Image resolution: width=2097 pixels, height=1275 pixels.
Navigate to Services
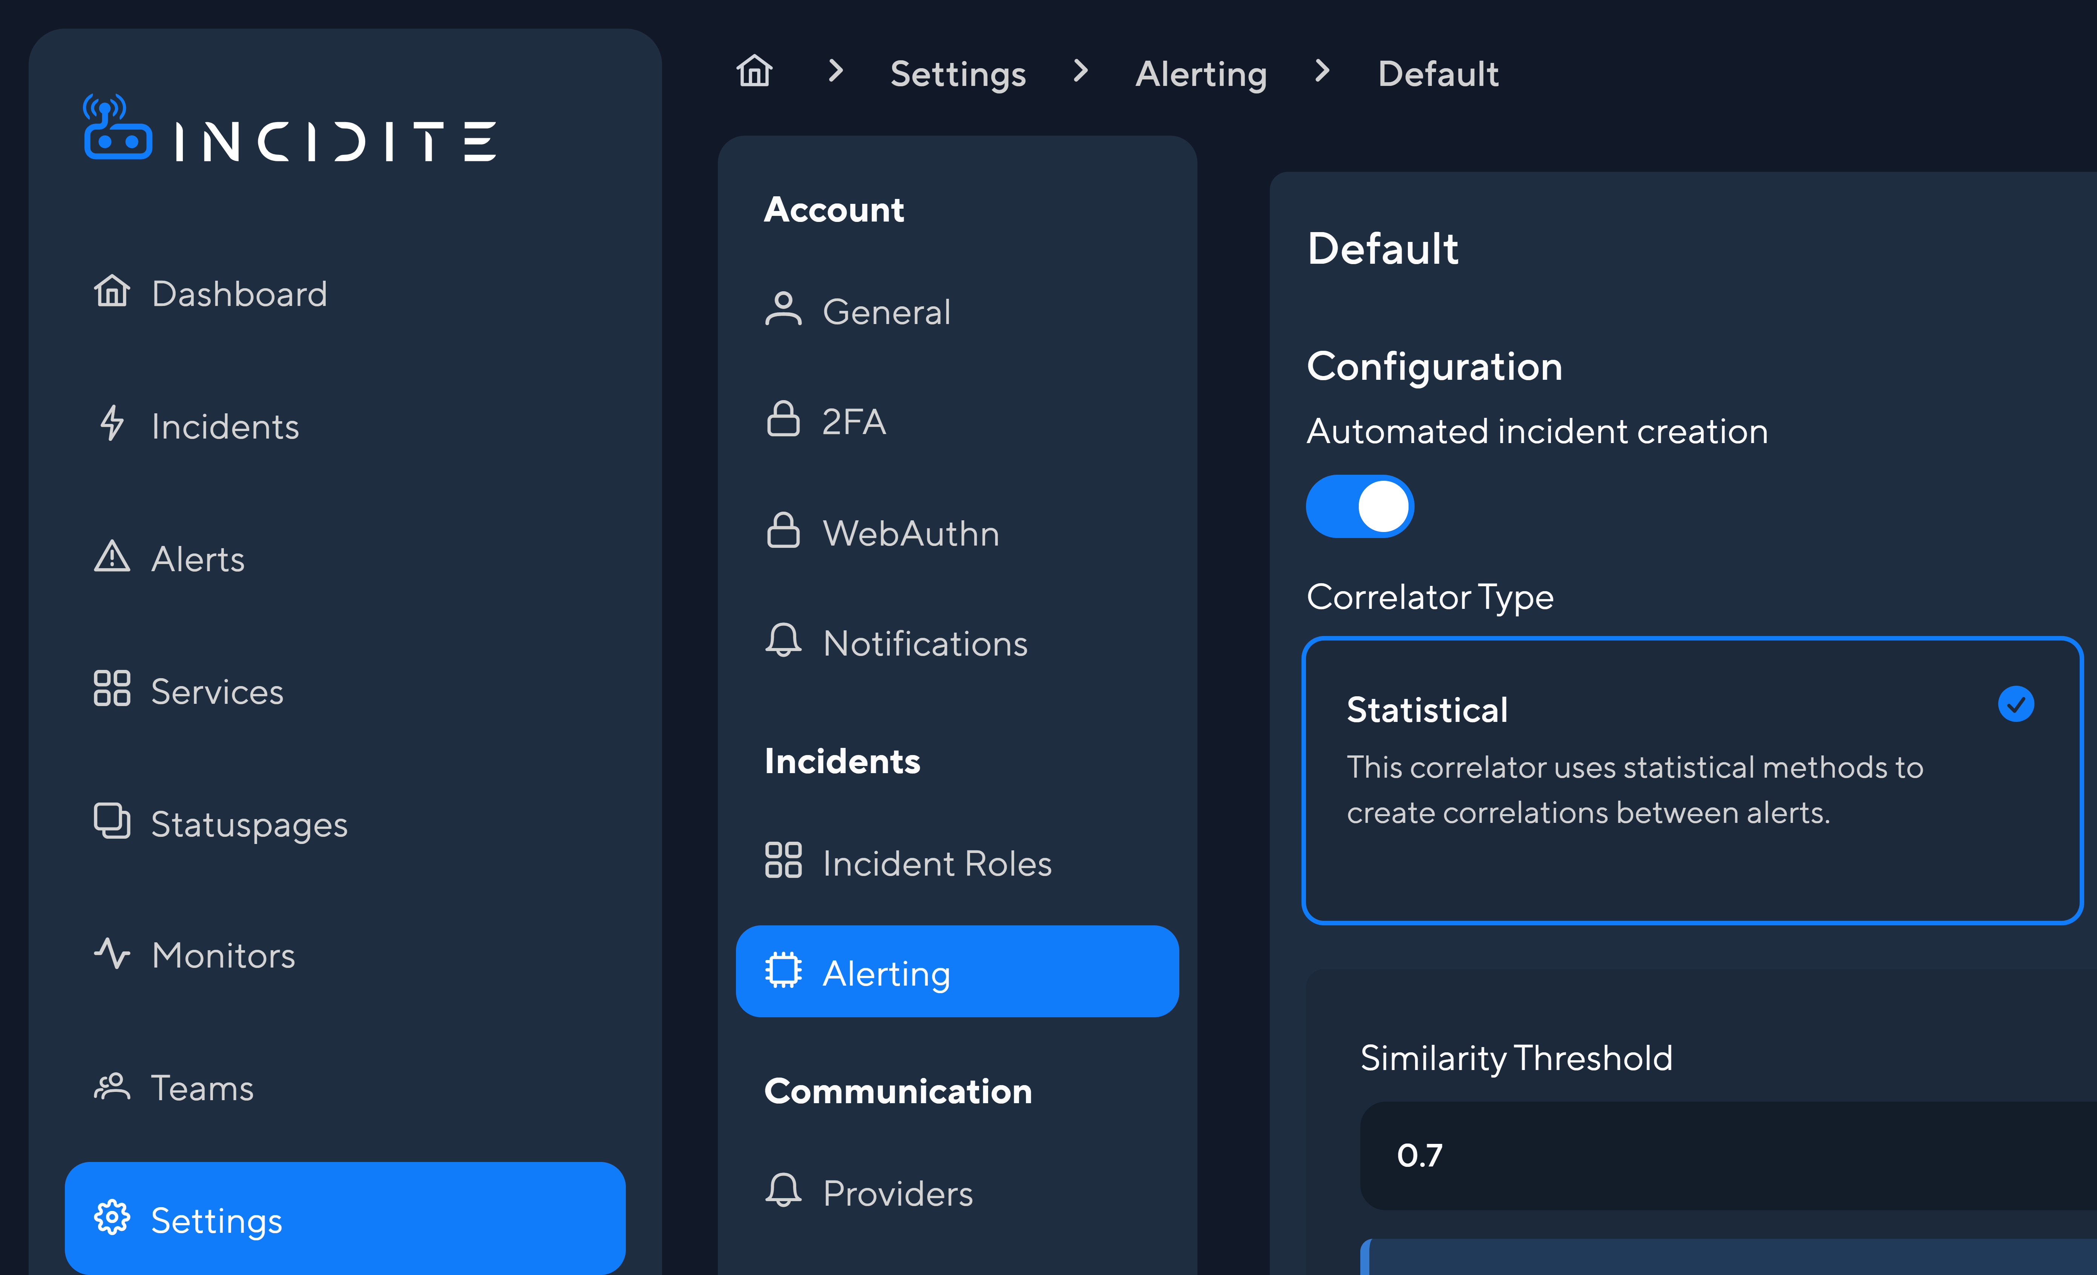tap(345, 691)
